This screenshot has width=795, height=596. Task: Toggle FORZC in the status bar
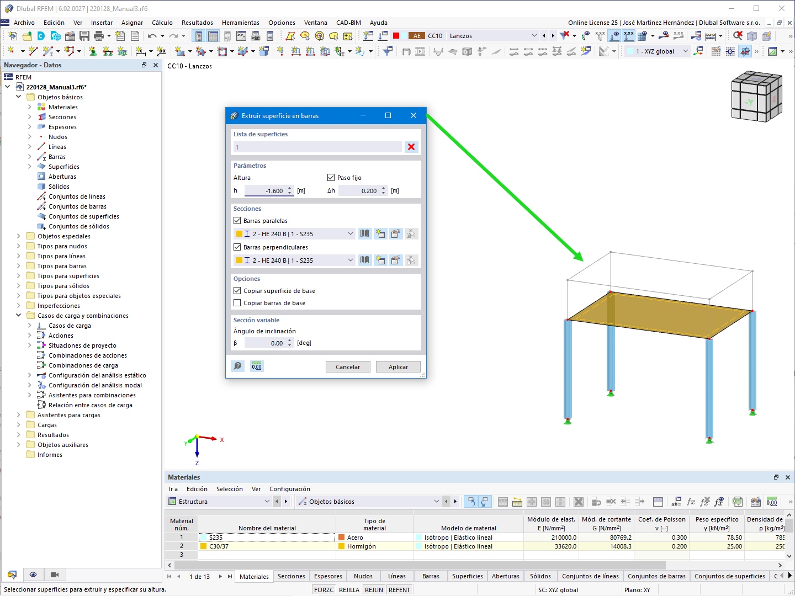click(324, 589)
